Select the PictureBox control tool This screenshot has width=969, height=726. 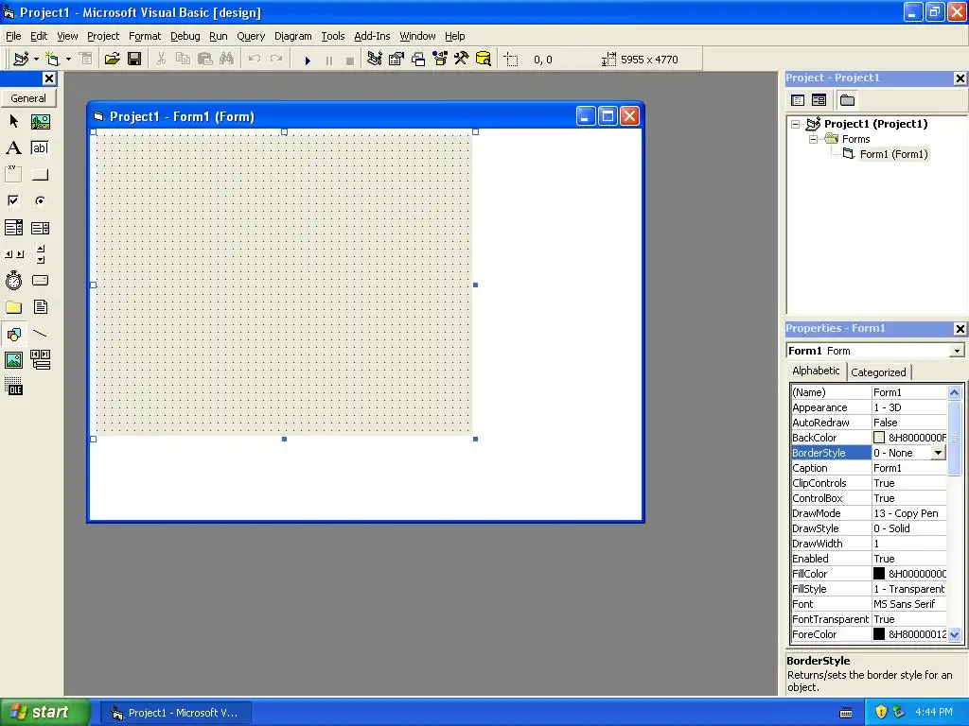tap(40, 122)
